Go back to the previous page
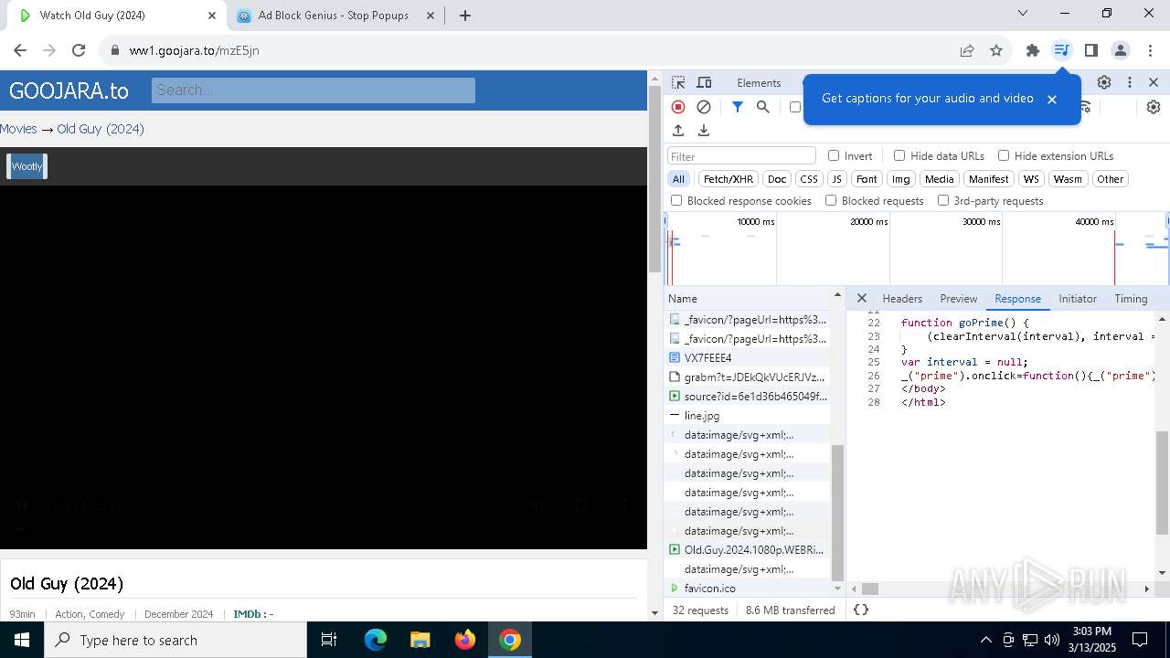Viewport: 1170px width, 658px height. (20, 50)
